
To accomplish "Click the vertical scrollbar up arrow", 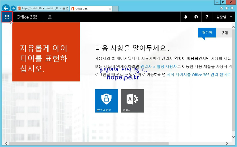I will point(233,27).
